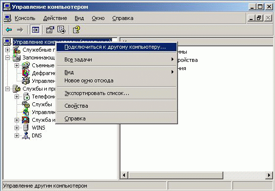The height and width of the screenshot is (191, 275).
Task: Open the Вид submenu in context menu
Action: coord(117,72)
